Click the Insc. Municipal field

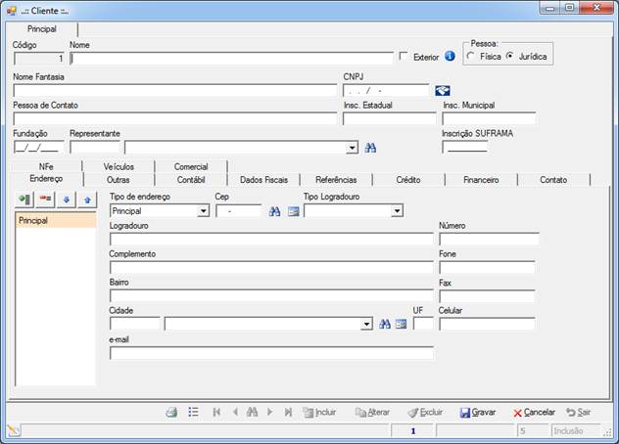489,118
